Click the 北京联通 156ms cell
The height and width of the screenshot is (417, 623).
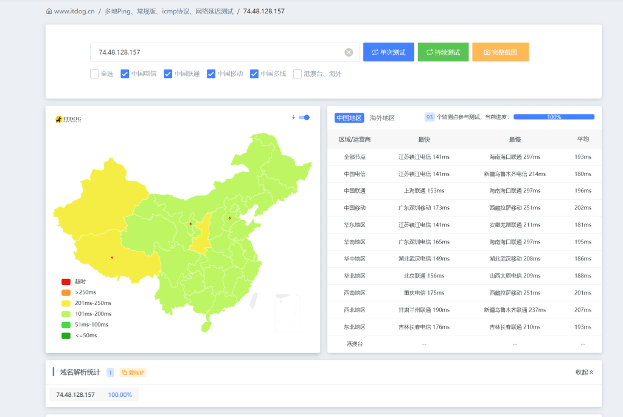coord(424,276)
